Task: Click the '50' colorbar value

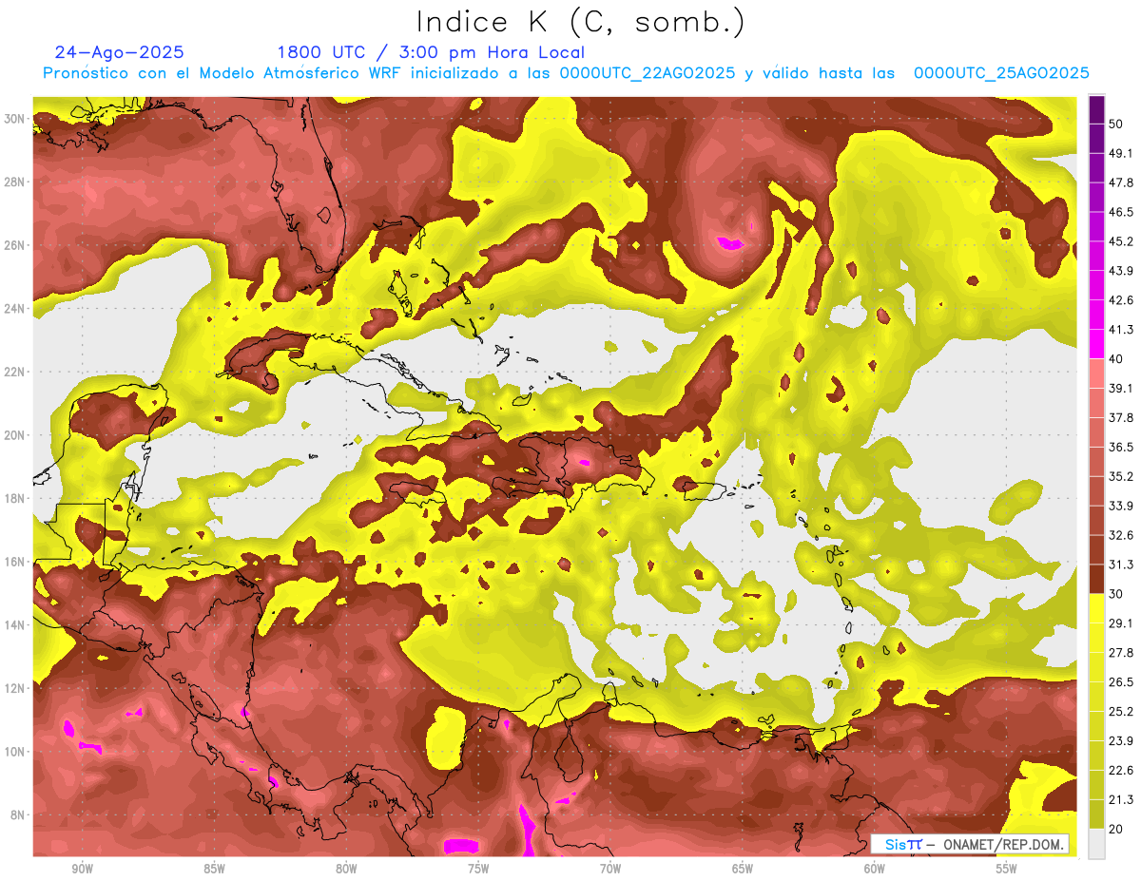Action: (x=1117, y=124)
